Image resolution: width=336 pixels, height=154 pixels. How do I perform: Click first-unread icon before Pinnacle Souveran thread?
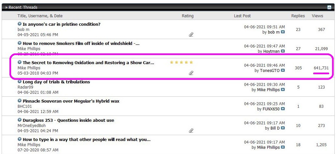coord(20,101)
